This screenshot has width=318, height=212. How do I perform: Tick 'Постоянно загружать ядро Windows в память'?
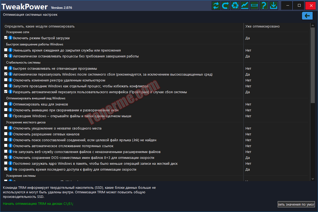click(x=6, y=163)
